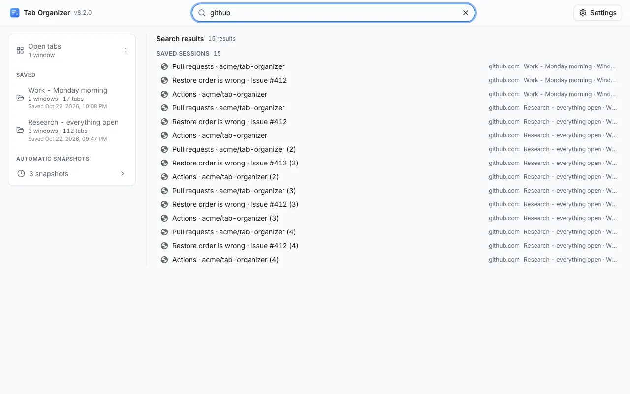Click the open tabs count badge '1'

pos(126,50)
